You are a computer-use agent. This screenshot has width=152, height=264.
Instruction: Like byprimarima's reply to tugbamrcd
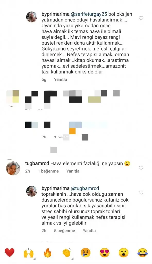point(141,192)
